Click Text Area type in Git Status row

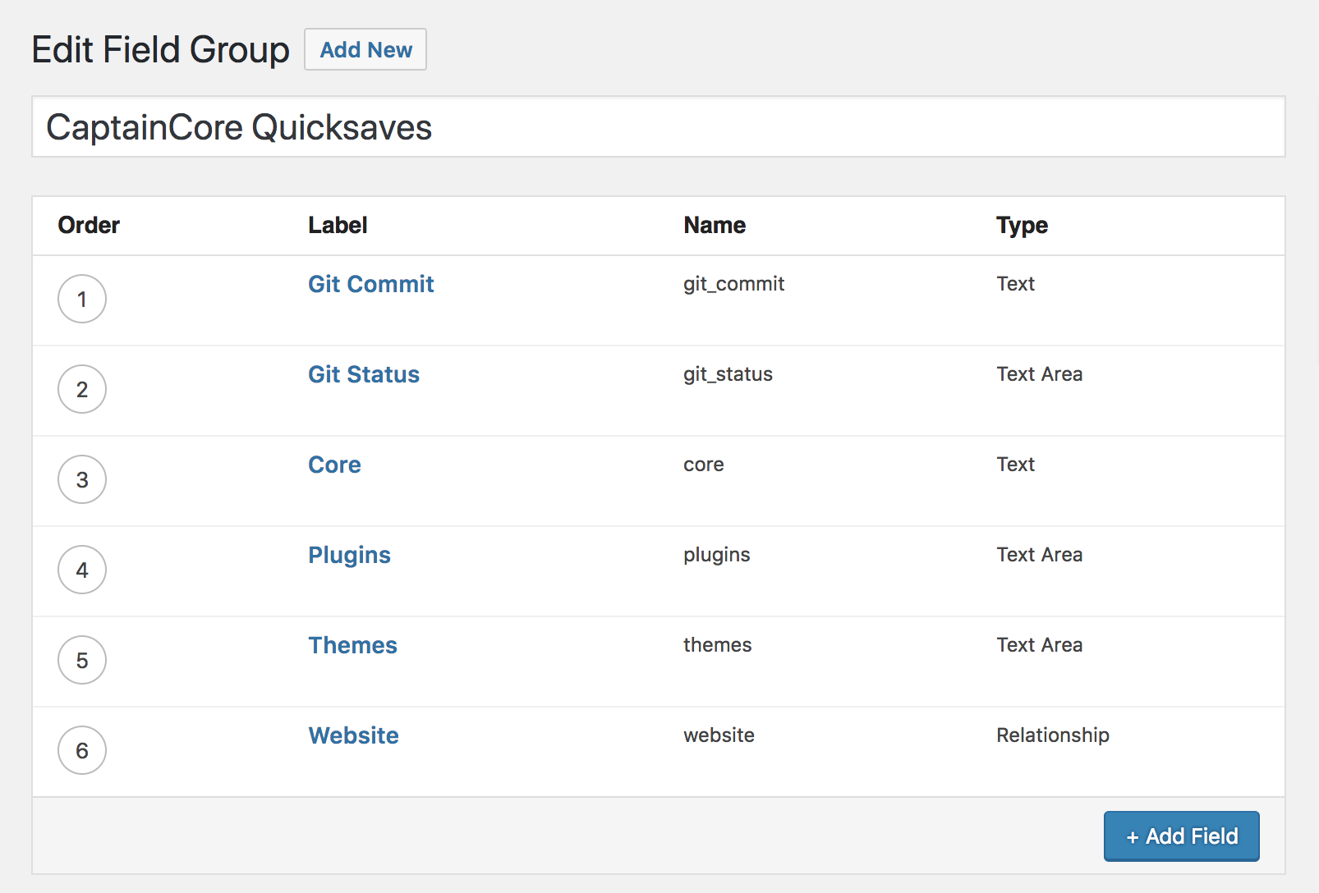(x=1040, y=374)
